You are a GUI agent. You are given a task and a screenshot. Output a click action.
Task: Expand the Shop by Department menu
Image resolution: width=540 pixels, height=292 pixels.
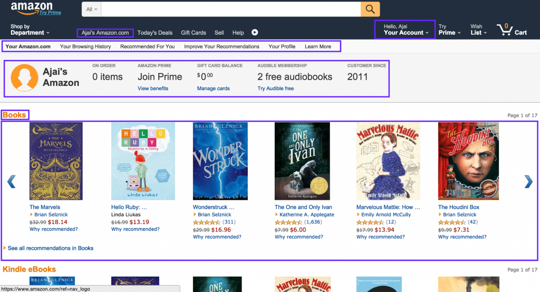click(30, 30)
